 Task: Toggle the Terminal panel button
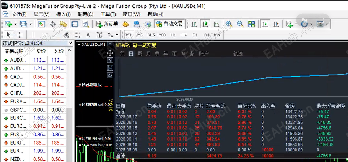[75, 24]
